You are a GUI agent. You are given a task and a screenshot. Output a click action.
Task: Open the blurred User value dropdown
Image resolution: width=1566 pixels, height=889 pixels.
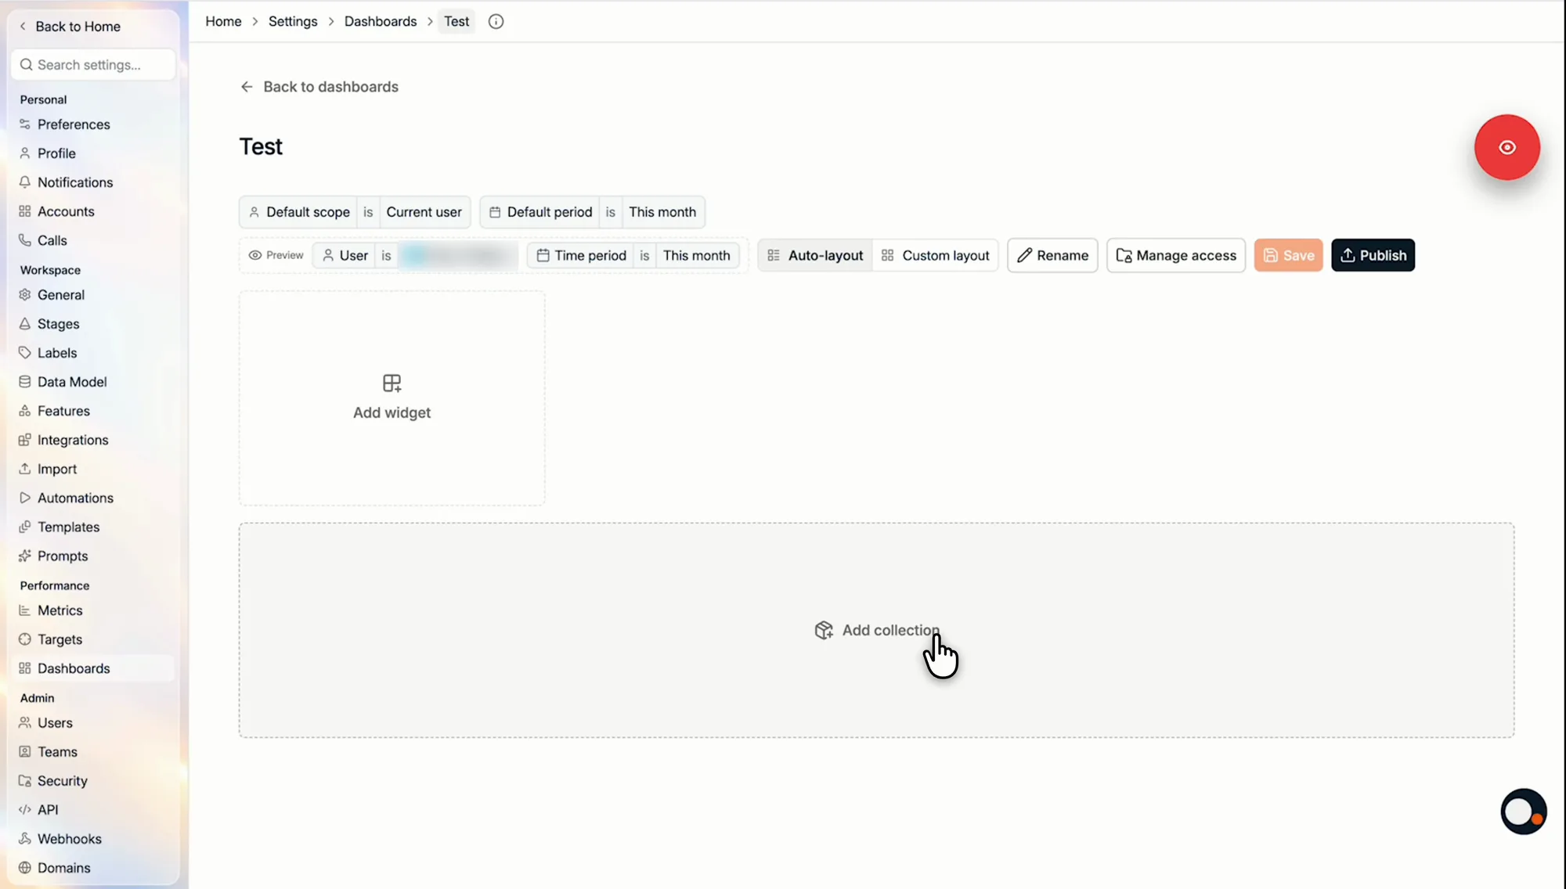point(458,255)
